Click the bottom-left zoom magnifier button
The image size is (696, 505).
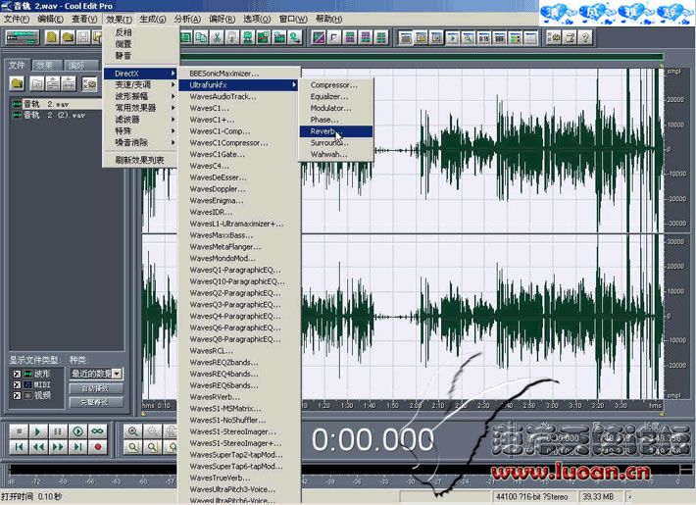(132, 447)
